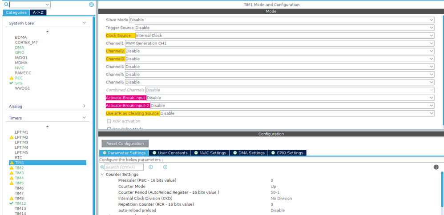Image resolution: width=444 pixels, height=215 pixels.
Task: Select TIM2 in the Timers list
Action: (19, 168)
